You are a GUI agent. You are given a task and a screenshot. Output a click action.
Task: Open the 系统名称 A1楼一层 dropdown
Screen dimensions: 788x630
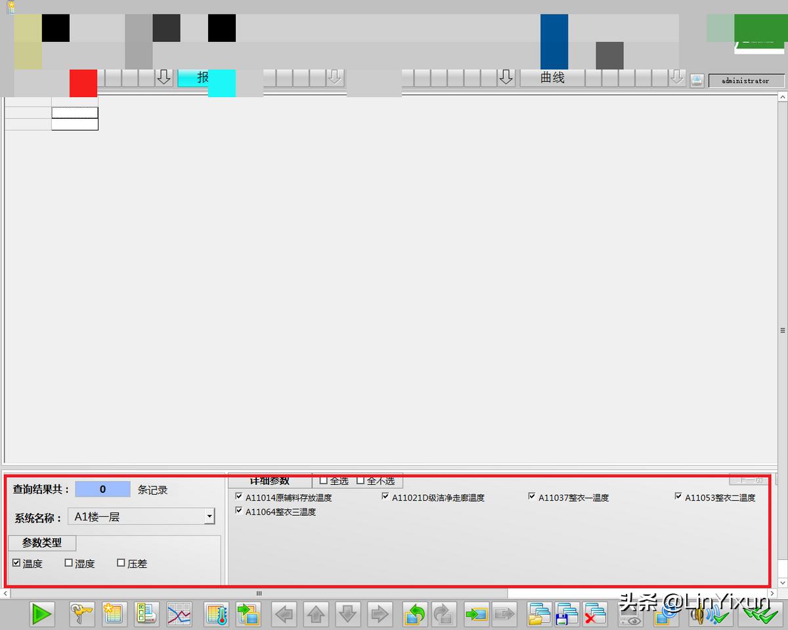click(209, 516)
